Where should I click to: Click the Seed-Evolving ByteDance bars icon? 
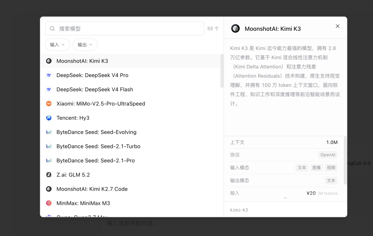[x=49, y=132]
